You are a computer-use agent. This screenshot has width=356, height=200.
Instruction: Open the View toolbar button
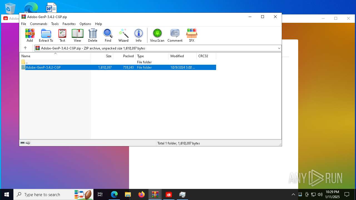coord(77,35)
